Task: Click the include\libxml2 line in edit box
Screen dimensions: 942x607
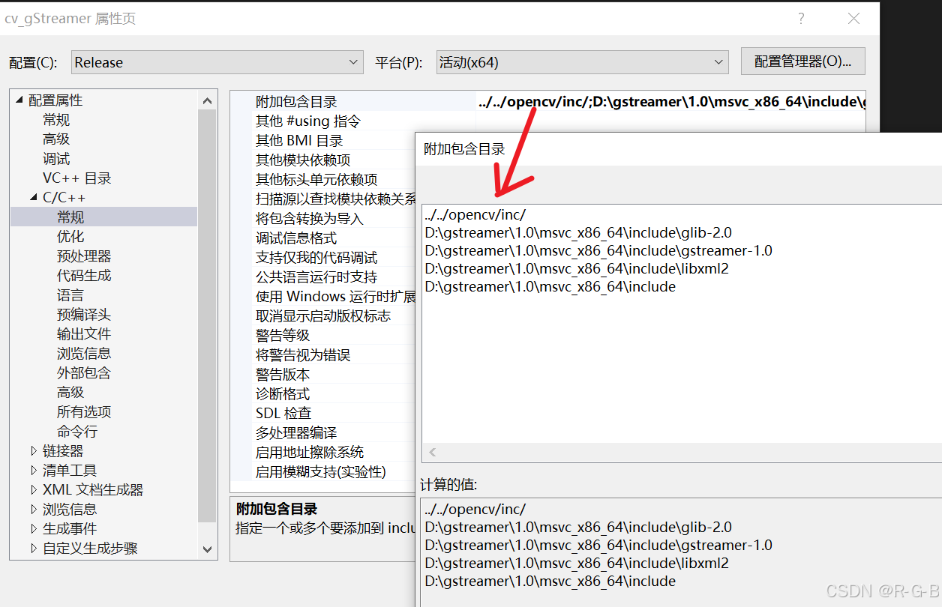Action: (577, 269)
